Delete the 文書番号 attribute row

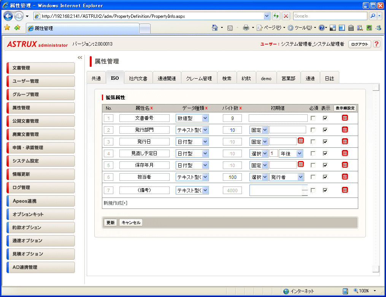345,118
